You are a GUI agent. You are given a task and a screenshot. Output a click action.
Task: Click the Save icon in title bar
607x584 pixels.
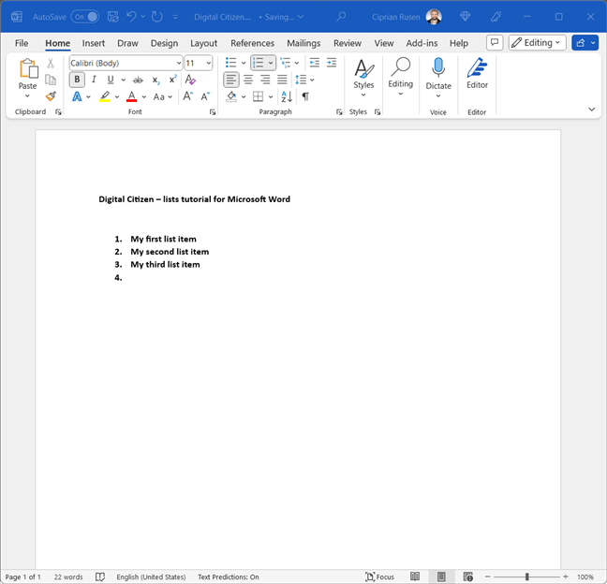pos(112,17)
